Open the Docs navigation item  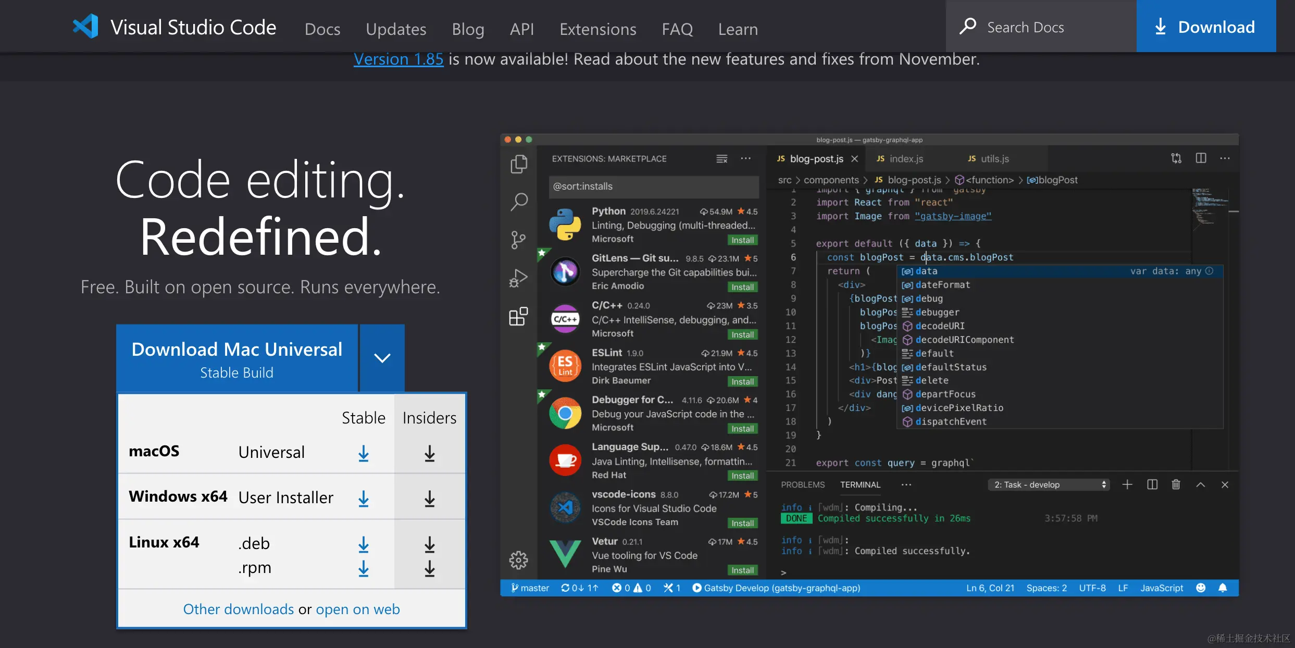point(322,29)
